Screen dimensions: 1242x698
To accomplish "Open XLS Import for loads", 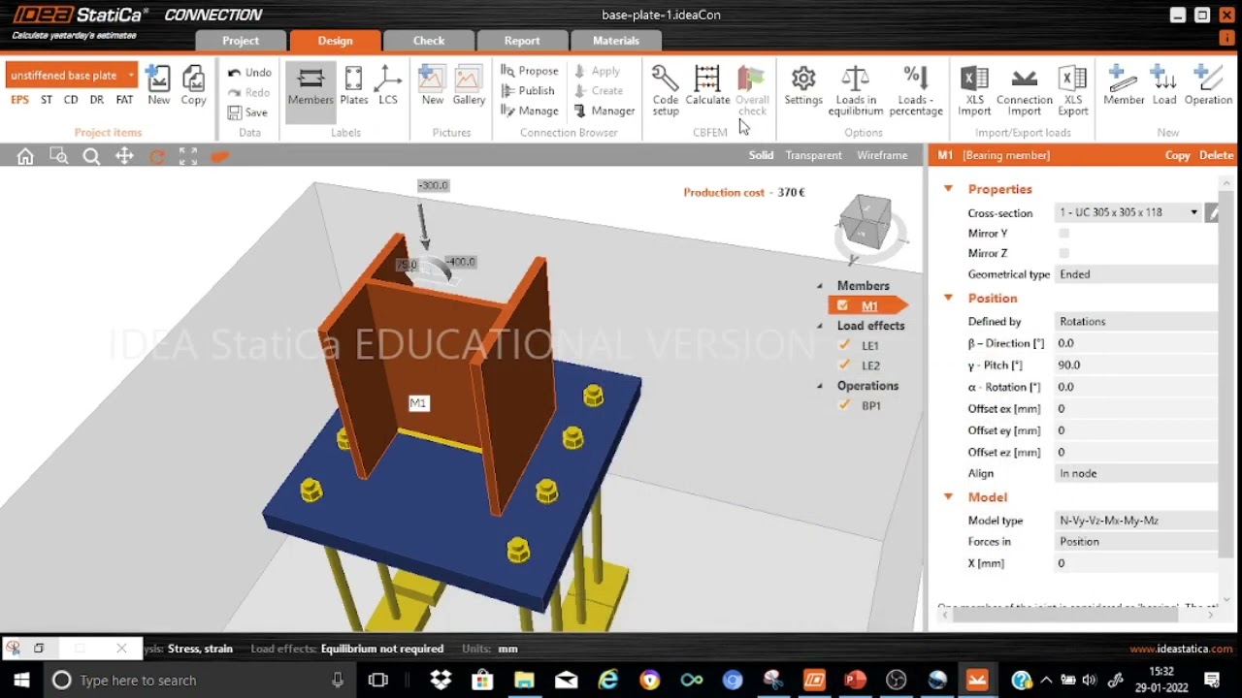I will pos(974,90).
